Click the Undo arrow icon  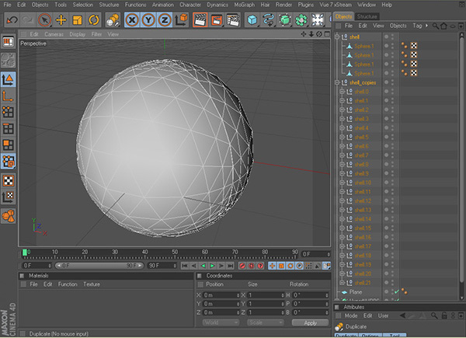point(12,20)
